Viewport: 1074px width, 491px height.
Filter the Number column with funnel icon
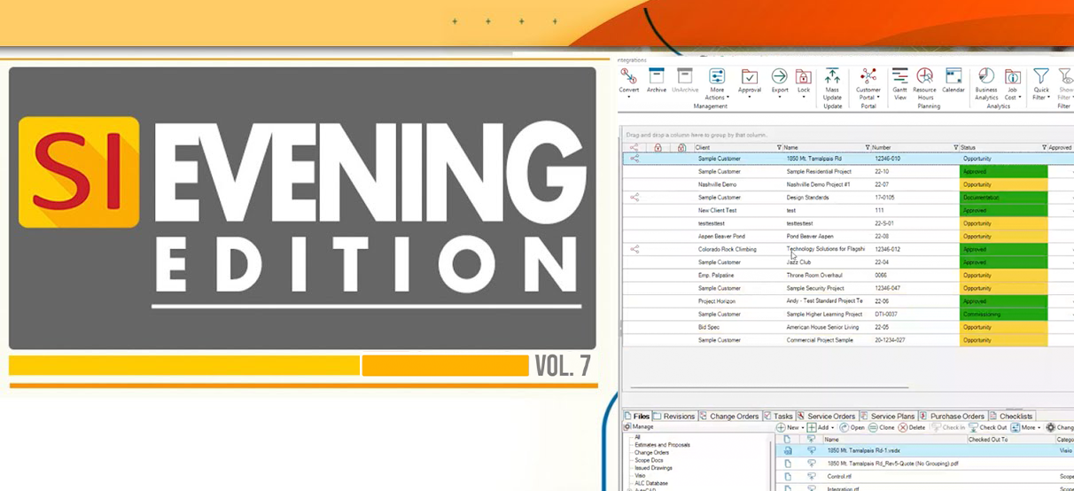pyautogui.click(x=956, y=147)
